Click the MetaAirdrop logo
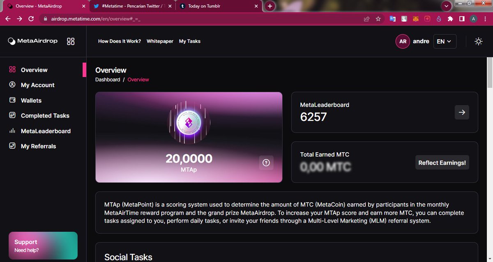 (33, 41)
